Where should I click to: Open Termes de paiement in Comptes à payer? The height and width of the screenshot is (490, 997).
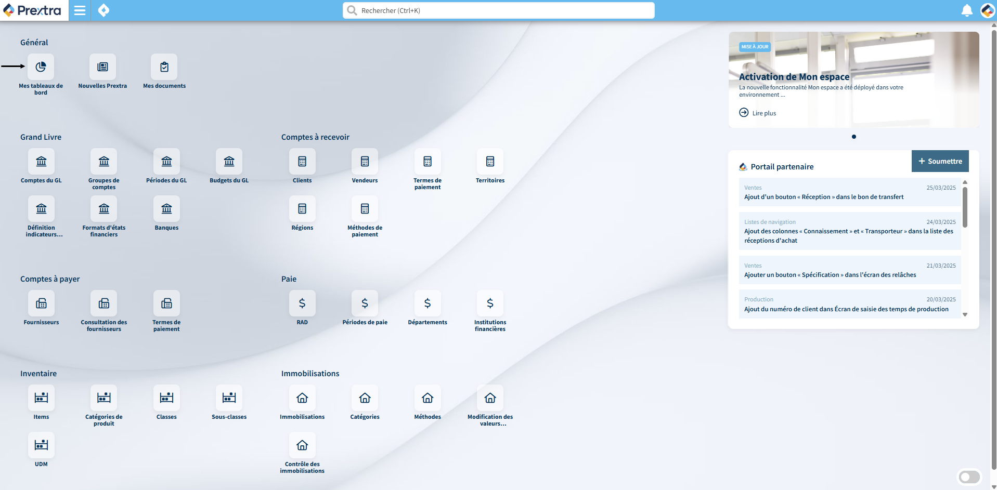pyautogui.click(x=166, y=303)
